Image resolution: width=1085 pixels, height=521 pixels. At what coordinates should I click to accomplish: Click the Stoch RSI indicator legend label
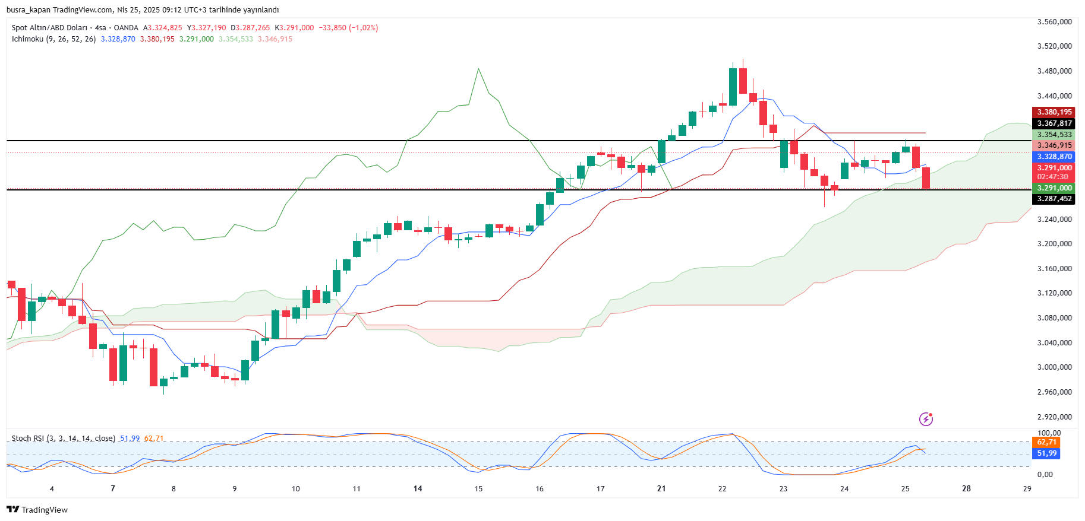pos(63,439)
